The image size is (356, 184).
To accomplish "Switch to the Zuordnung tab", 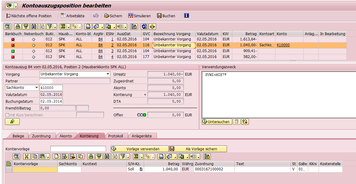I will [x=41, y=136].
